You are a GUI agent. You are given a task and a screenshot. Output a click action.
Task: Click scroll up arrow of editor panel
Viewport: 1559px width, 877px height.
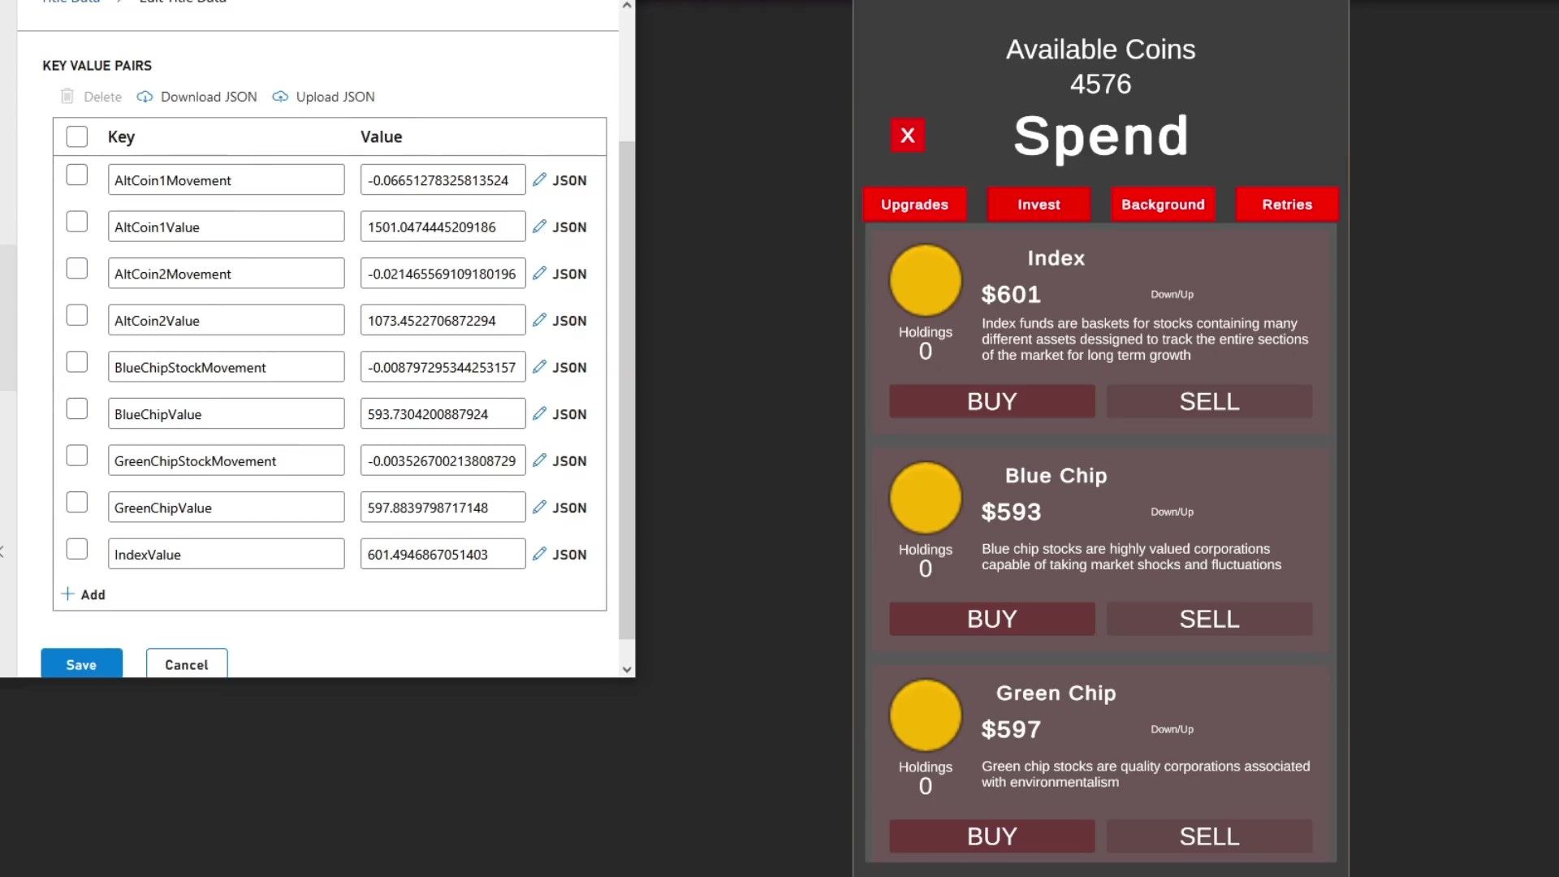(627, 6)
